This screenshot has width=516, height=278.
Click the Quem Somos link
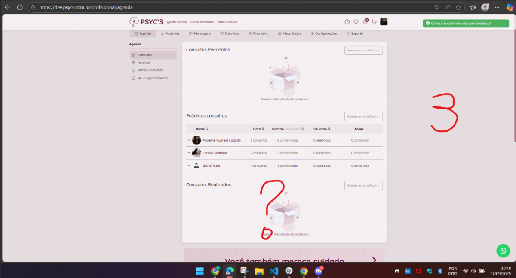(176, 22)
